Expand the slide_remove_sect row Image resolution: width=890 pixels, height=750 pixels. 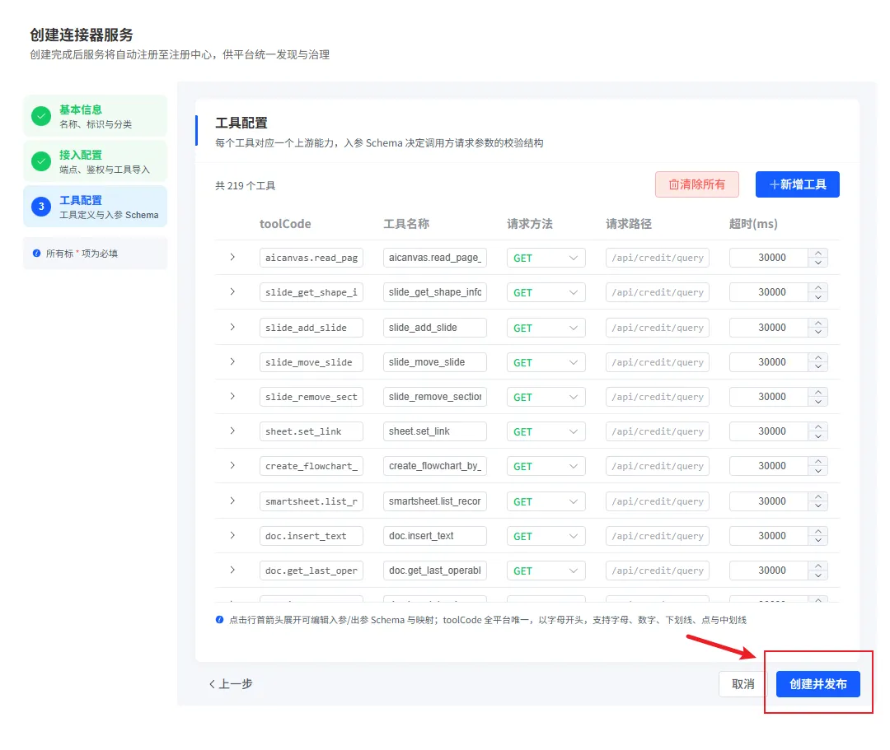pyautogui.click(x=232, y=396)
